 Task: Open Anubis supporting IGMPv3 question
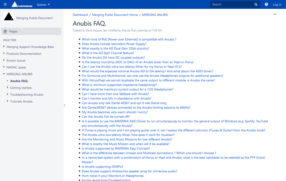tap(102, 167)
